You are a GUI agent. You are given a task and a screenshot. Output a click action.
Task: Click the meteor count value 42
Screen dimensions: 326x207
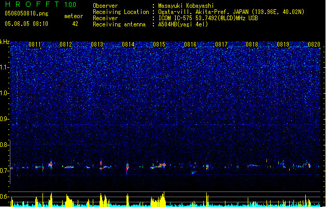[x=75, y=24]
